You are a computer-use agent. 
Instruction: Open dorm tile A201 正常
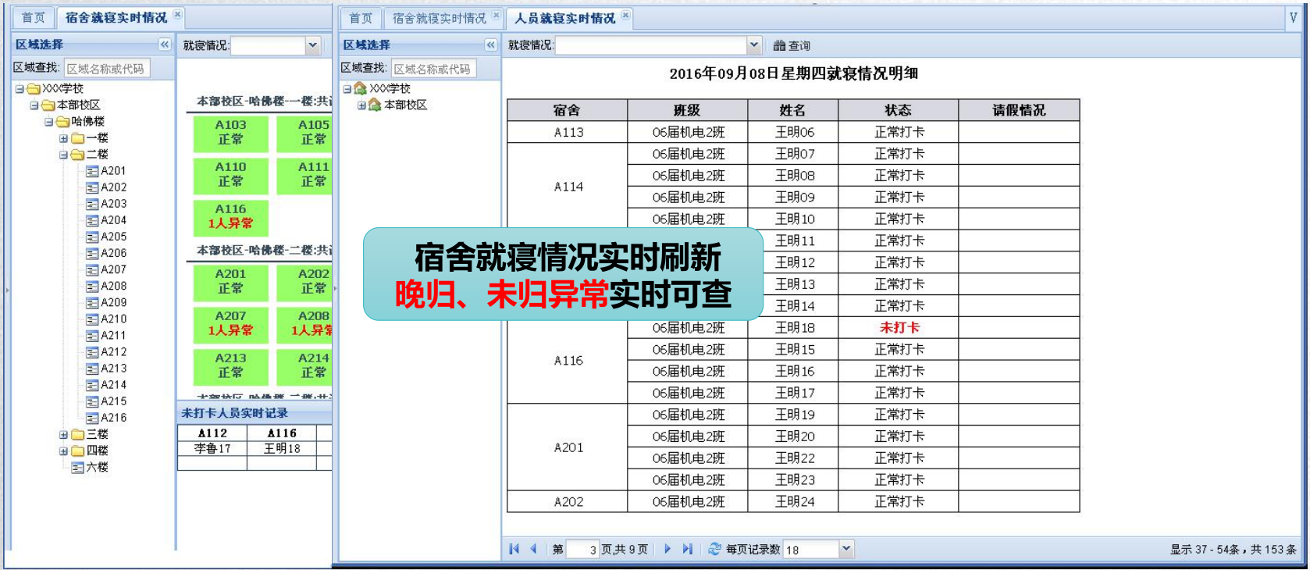coord(230,282)
